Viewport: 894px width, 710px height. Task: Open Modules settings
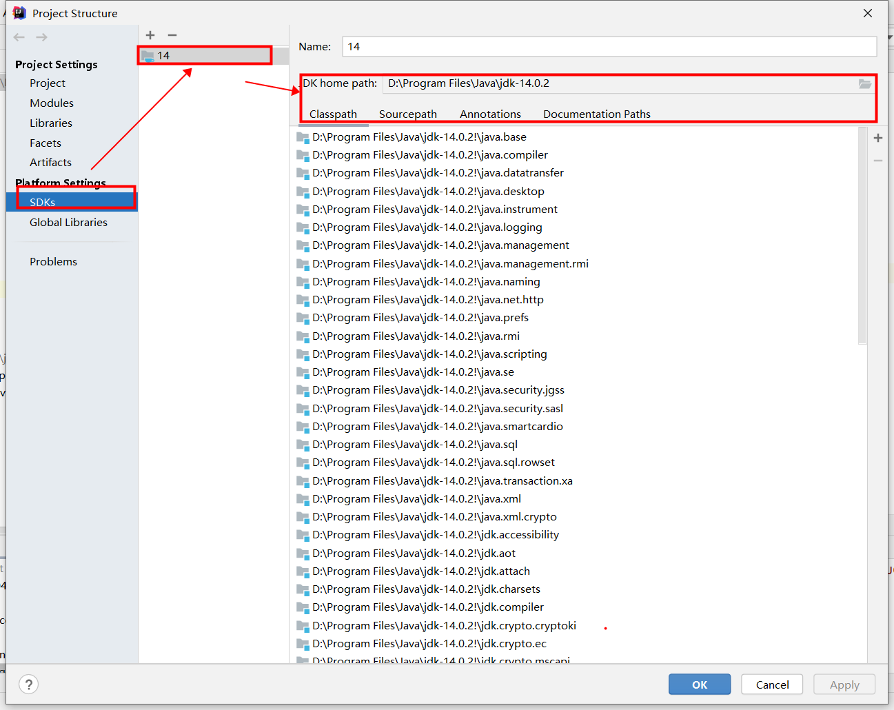point(52,103)
